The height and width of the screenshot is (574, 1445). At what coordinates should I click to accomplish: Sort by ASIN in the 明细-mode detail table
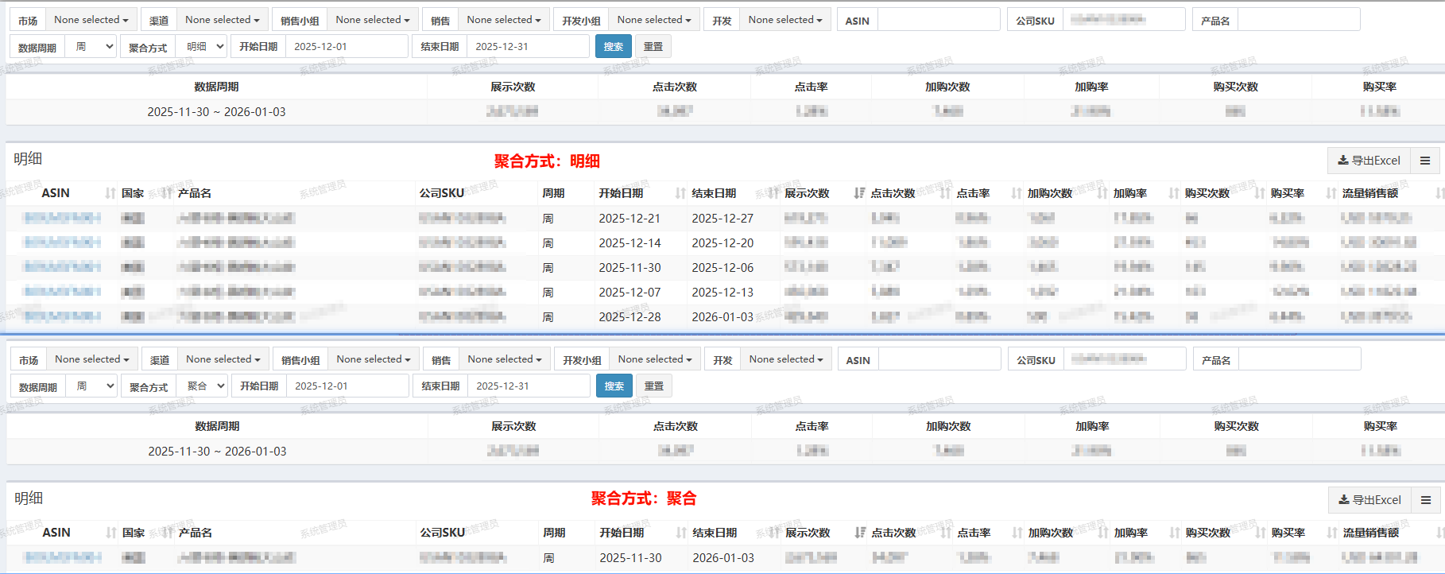click(x=110, y=193)
